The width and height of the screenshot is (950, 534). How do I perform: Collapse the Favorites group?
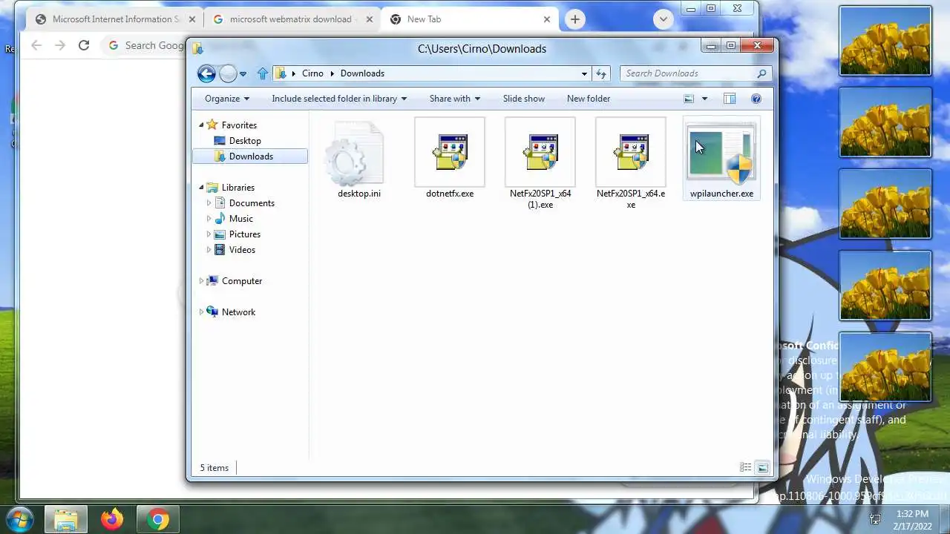[x=201, y=125]
